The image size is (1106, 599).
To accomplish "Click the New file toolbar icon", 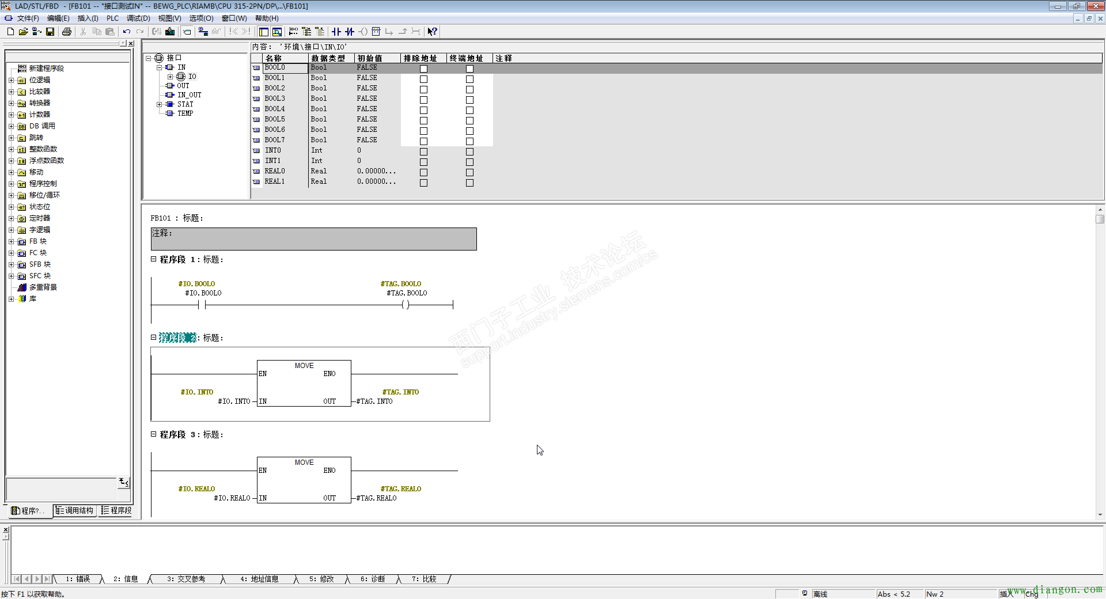I will pos(10,32).
